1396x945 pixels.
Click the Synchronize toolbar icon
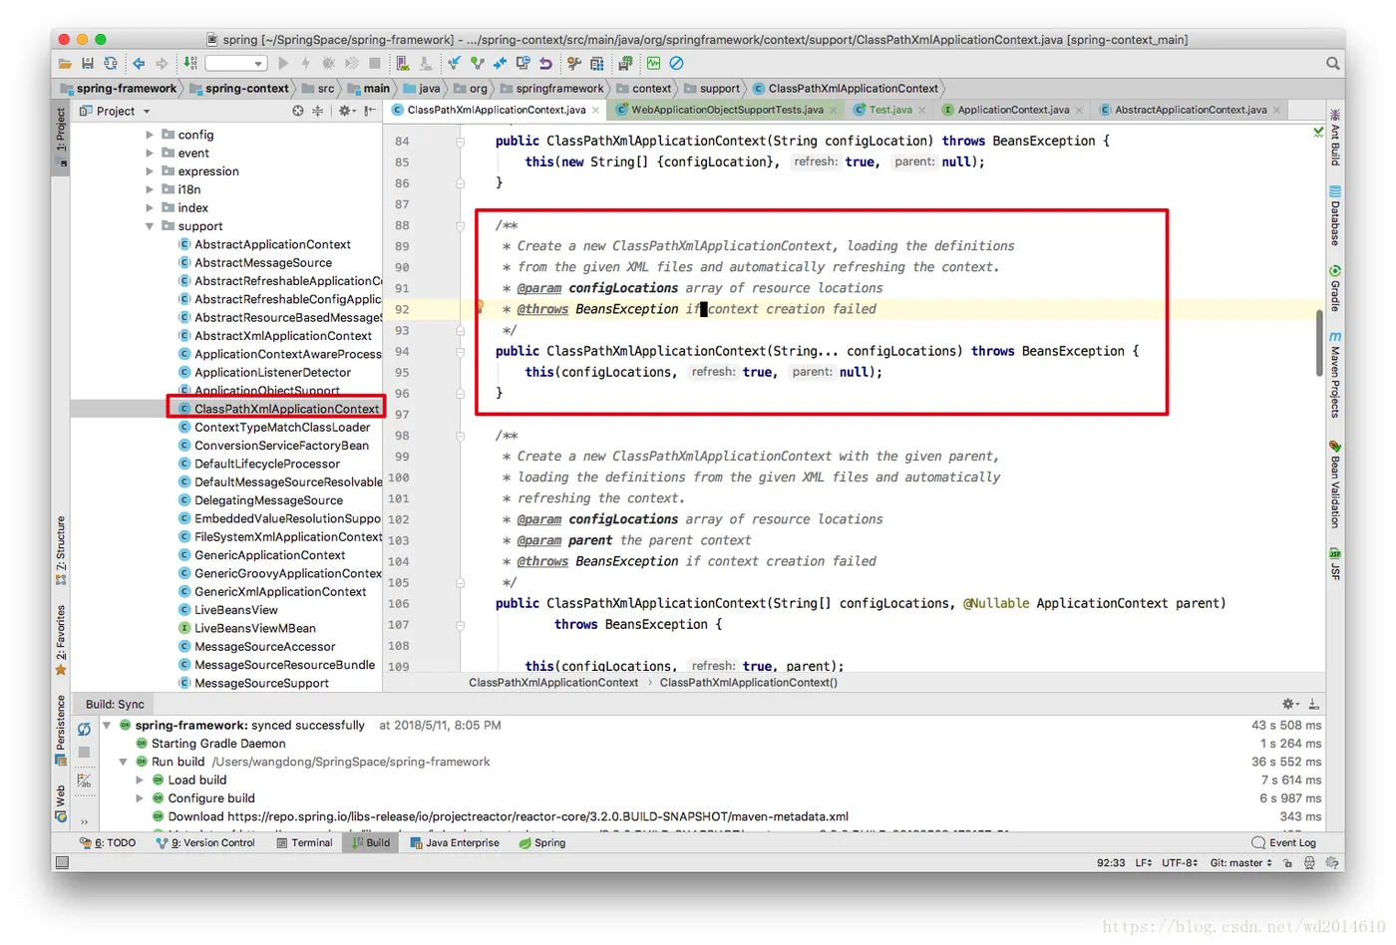pos(111,64)
